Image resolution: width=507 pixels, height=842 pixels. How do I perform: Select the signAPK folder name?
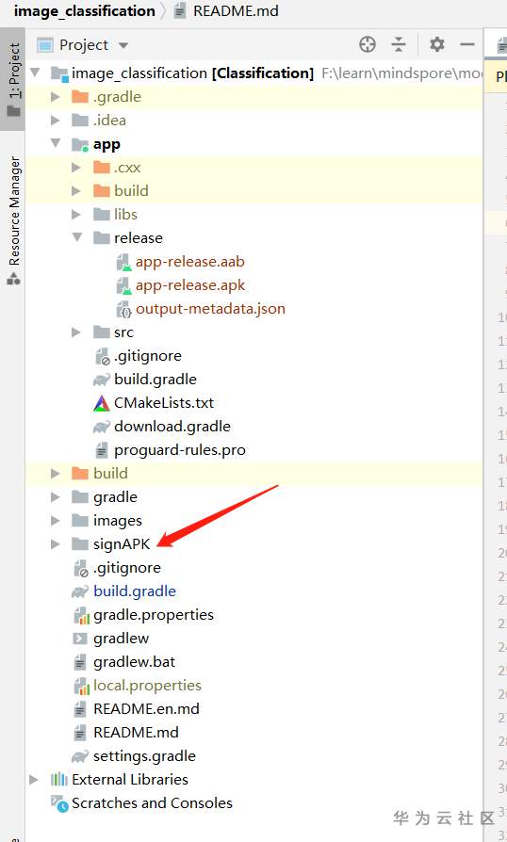tap(122, 544)
